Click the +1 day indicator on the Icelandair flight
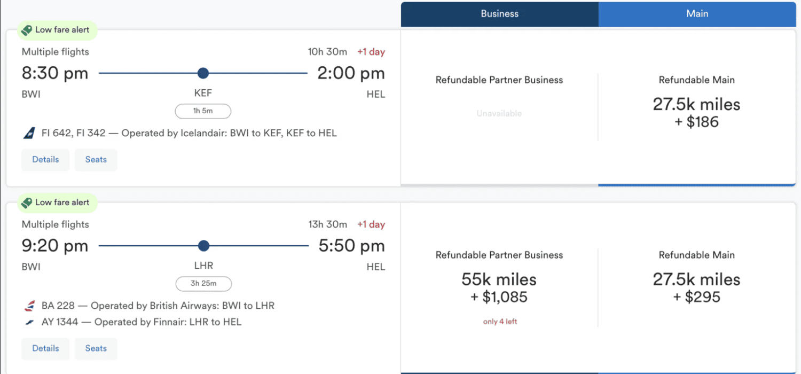The image size is (801, 374). [x=371, y=52]
